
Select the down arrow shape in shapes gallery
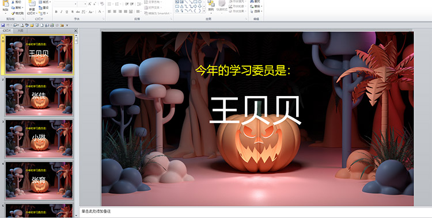tap(200, 6)
